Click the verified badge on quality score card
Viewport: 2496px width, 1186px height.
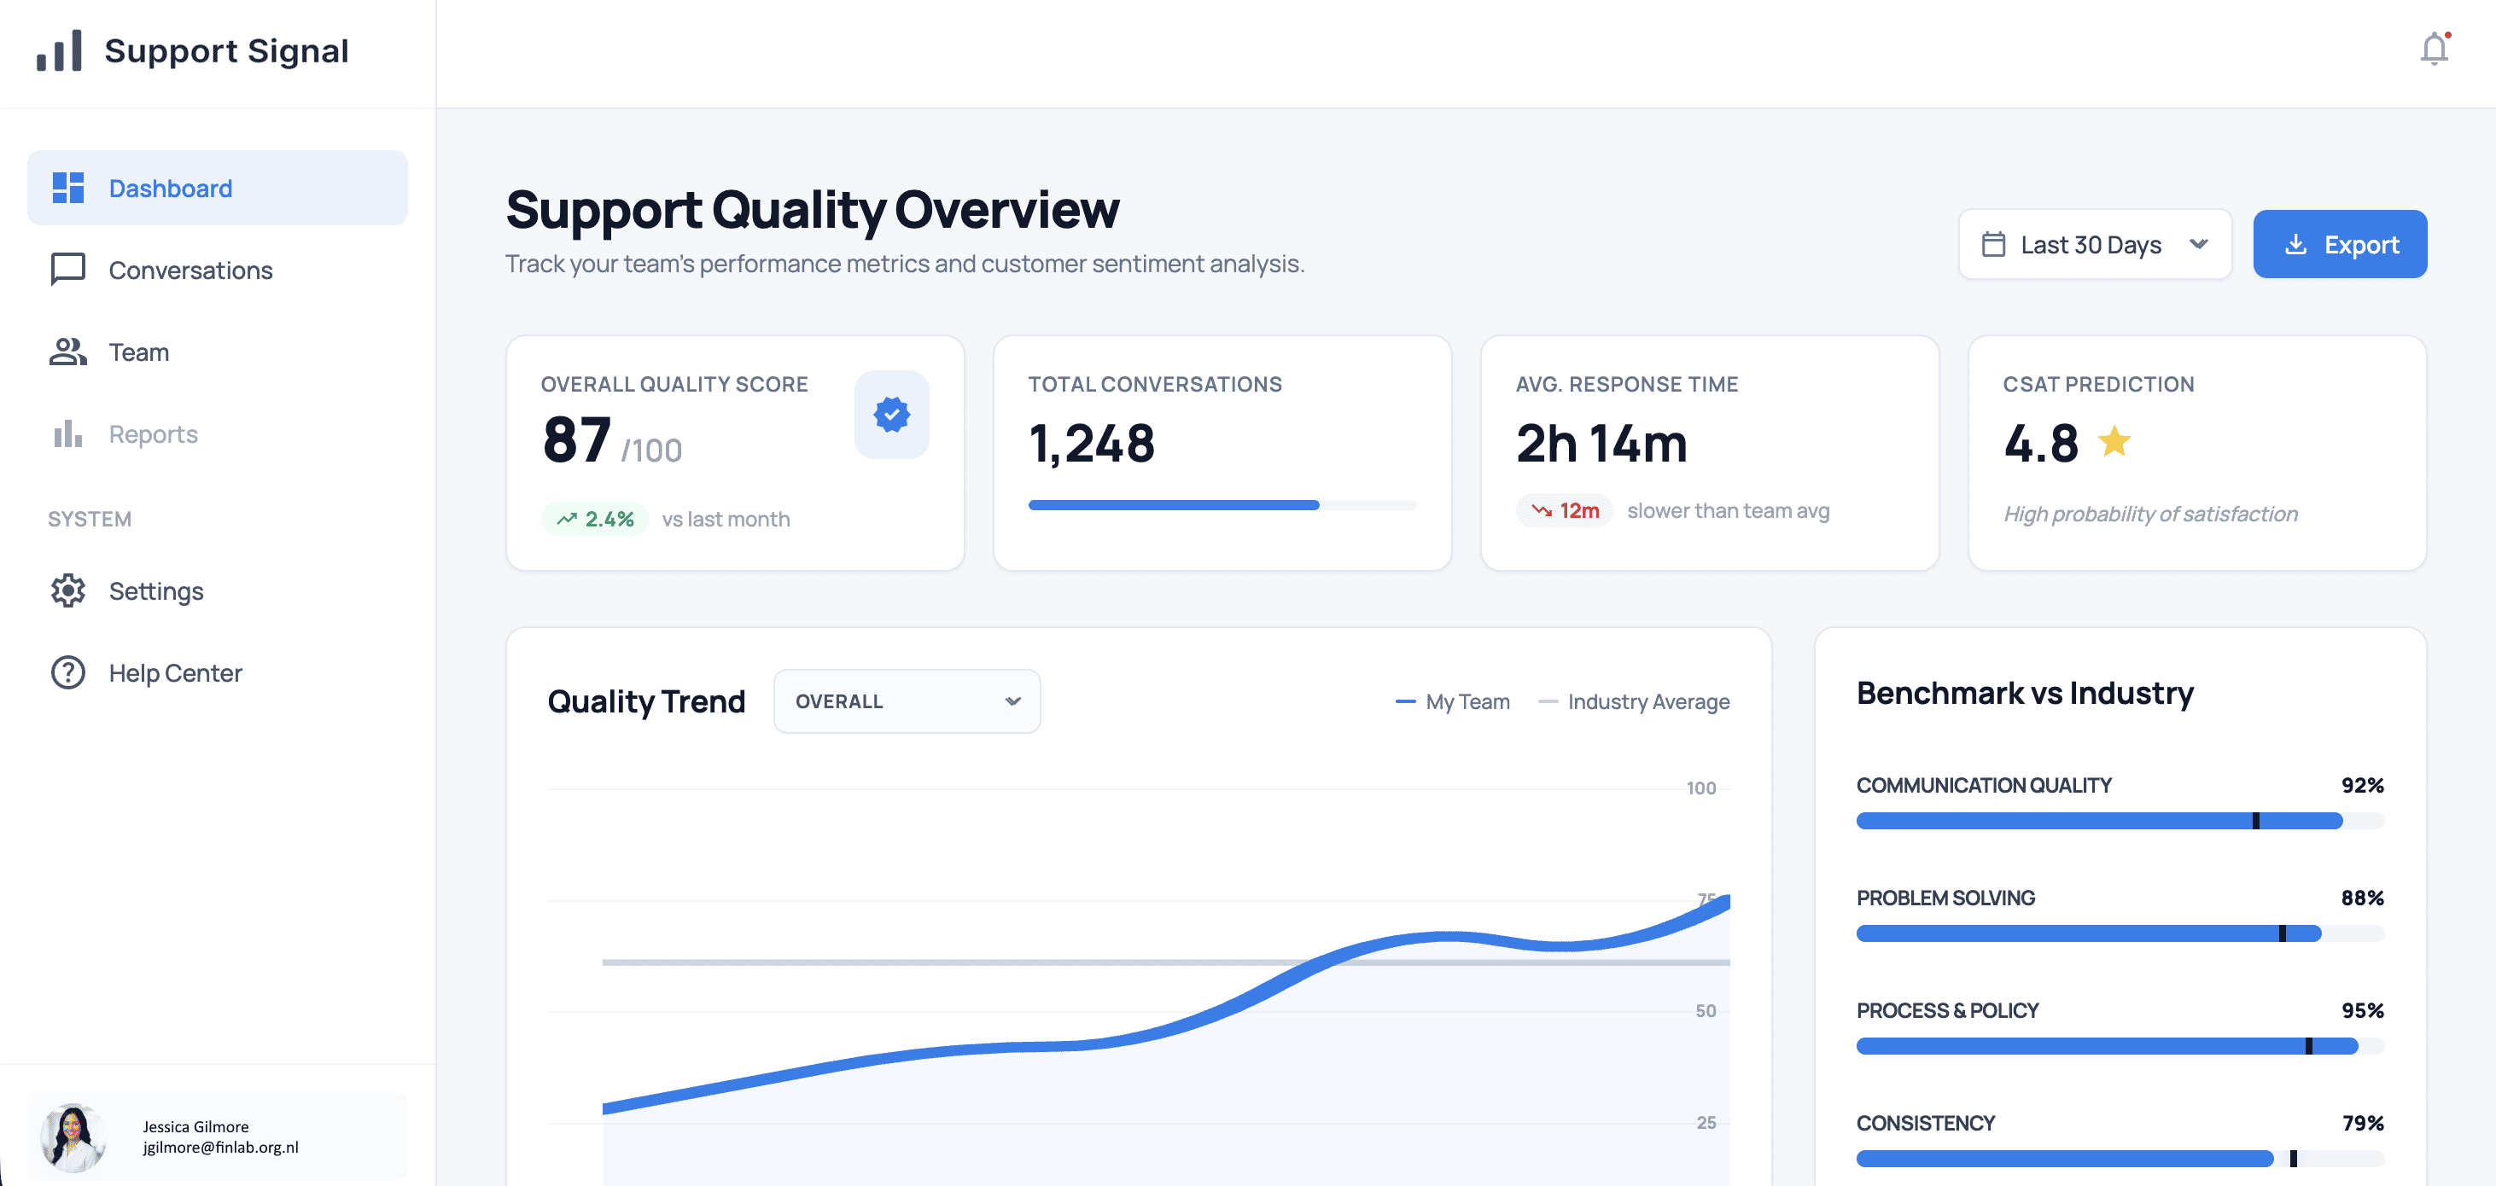pos(890,415)
